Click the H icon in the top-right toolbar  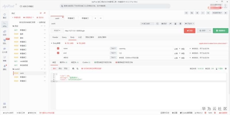coord(186,13)
